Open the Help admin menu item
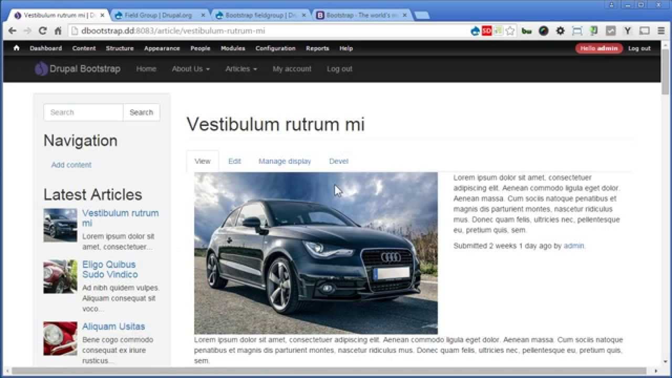This screenshot has width=672, height=378. pos(346,48)
